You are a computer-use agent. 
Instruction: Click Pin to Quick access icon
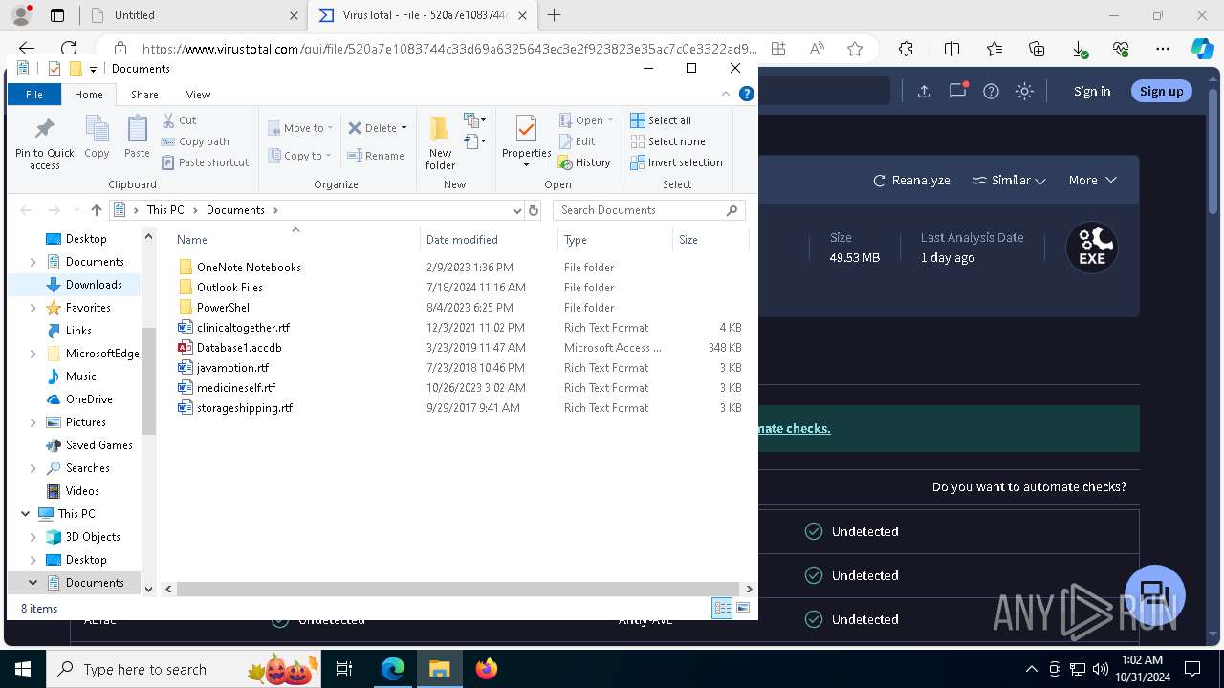point(44,143)
